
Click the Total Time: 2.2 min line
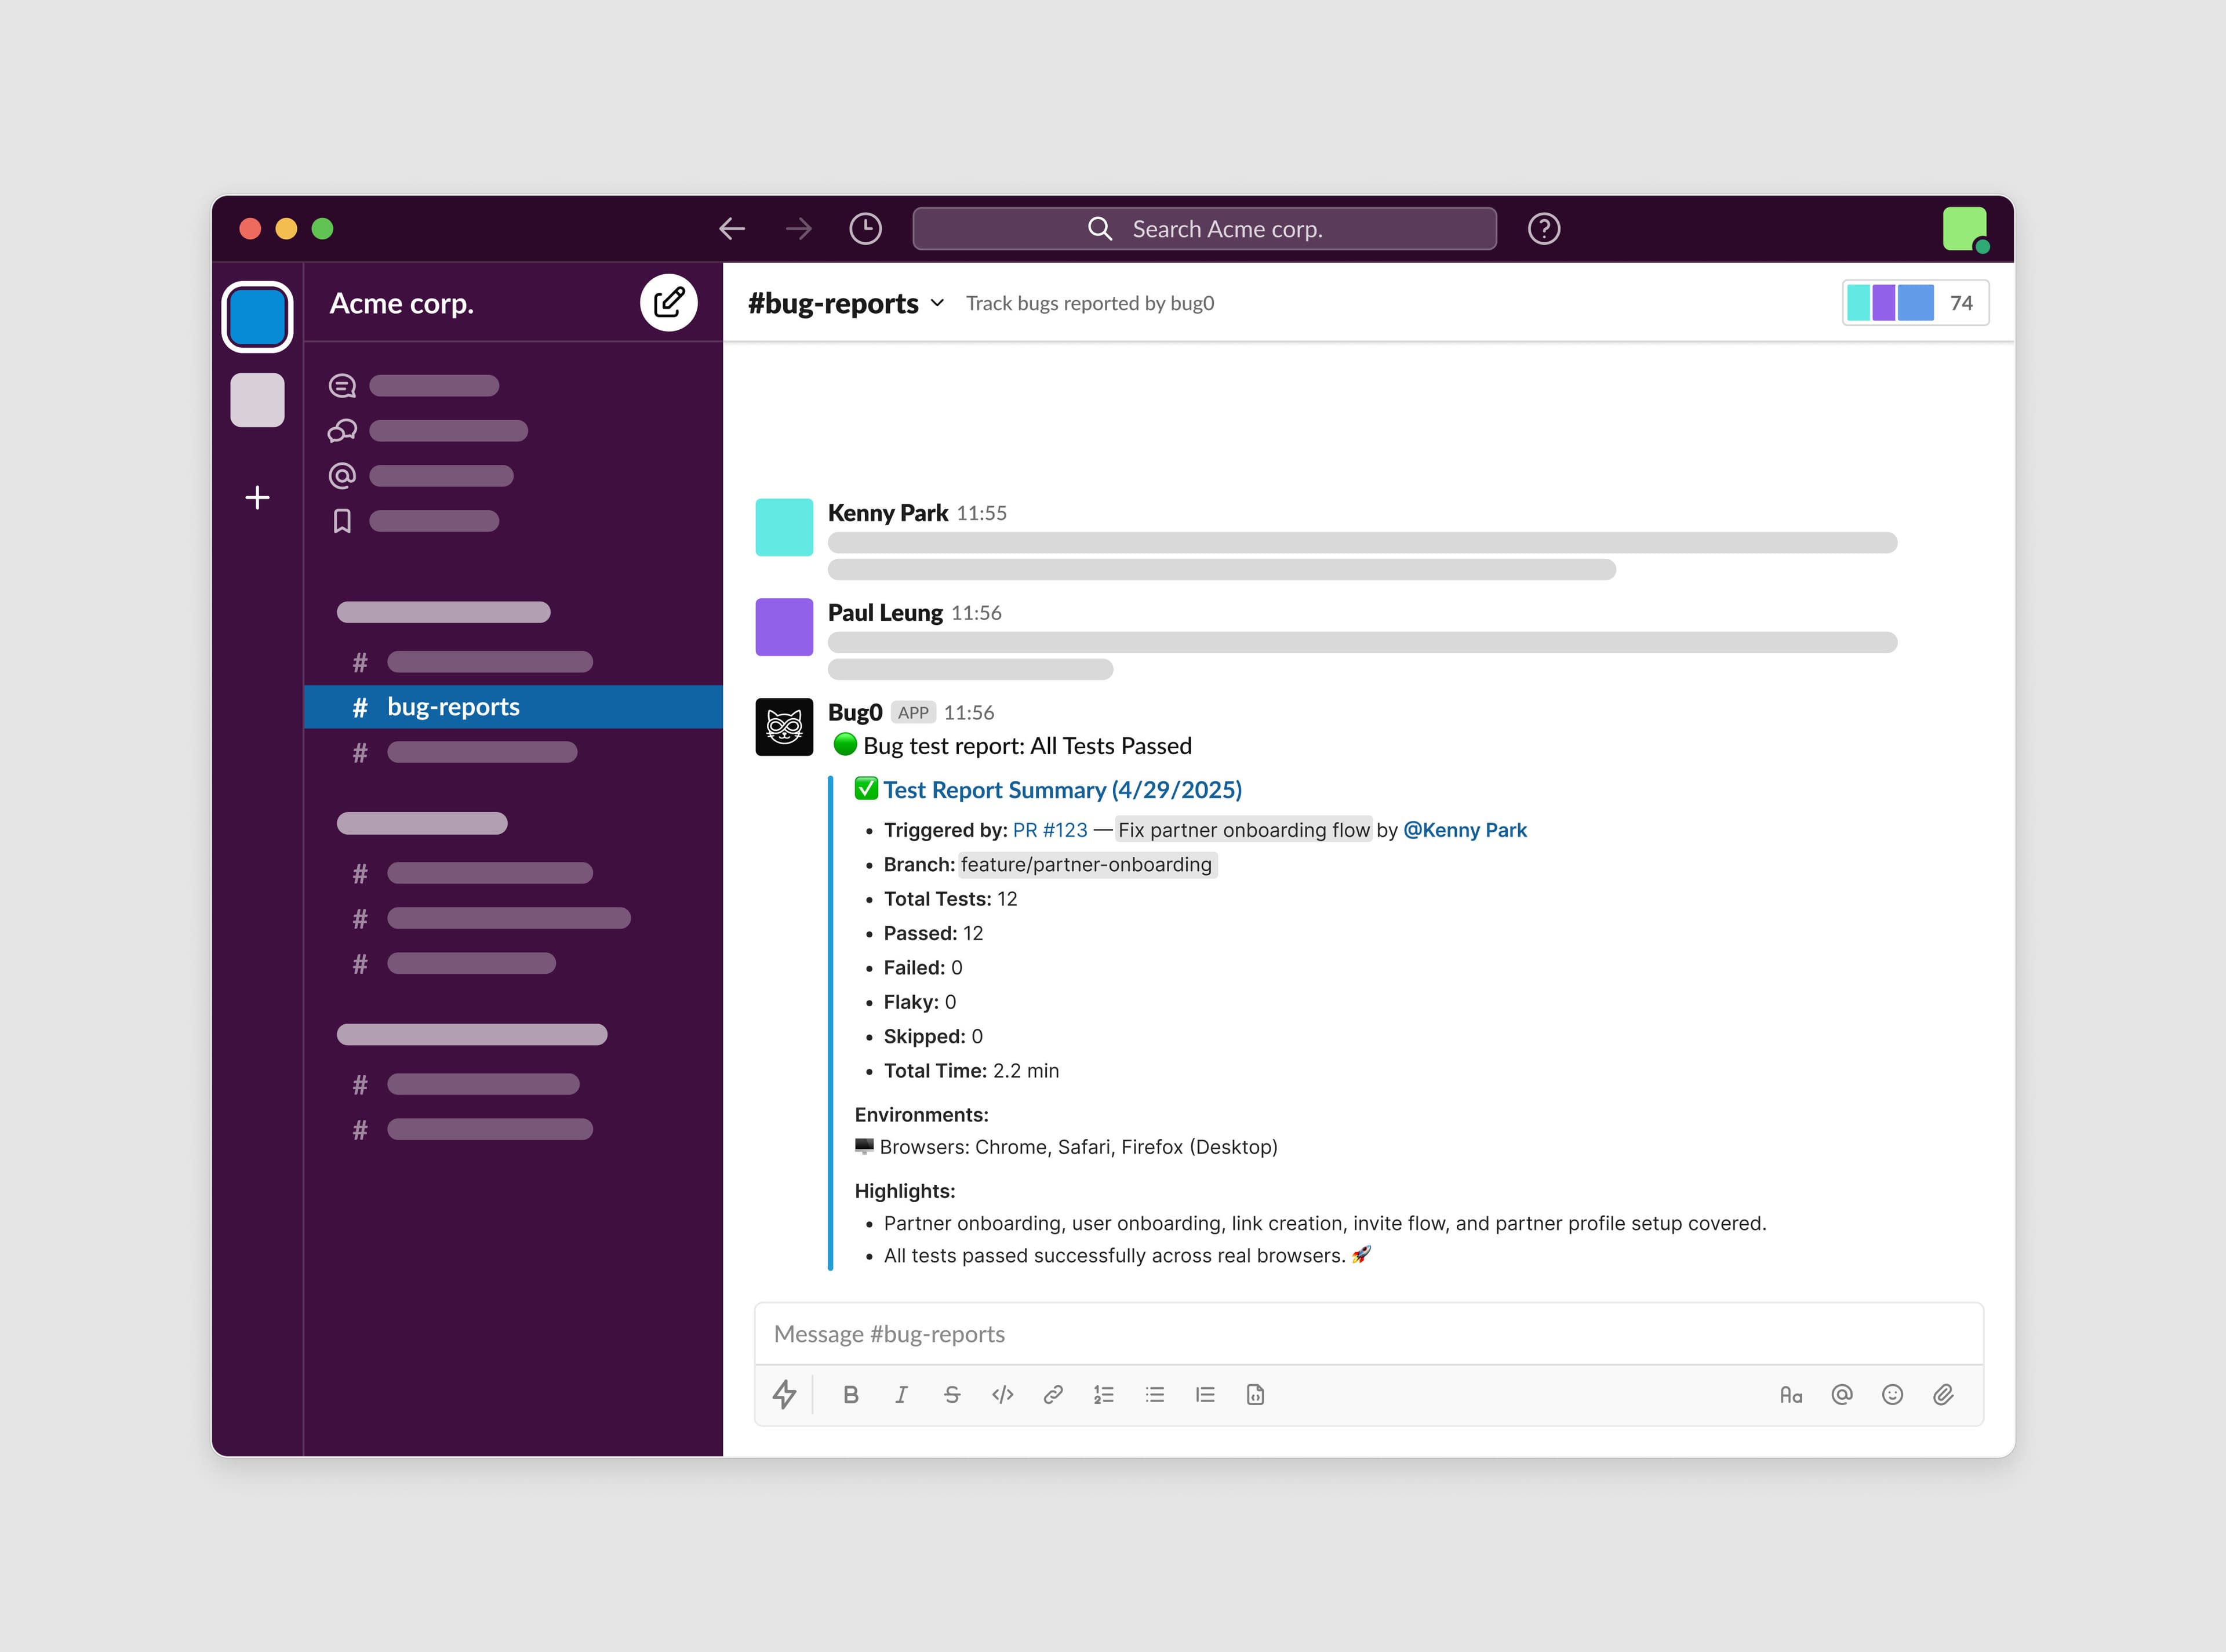coord(971,1071)
